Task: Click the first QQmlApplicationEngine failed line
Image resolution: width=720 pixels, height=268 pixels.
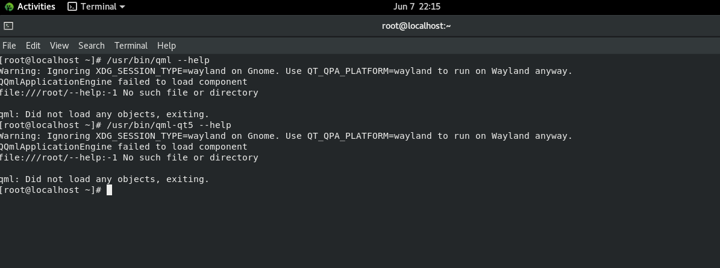Action: [x=124, y=82]
